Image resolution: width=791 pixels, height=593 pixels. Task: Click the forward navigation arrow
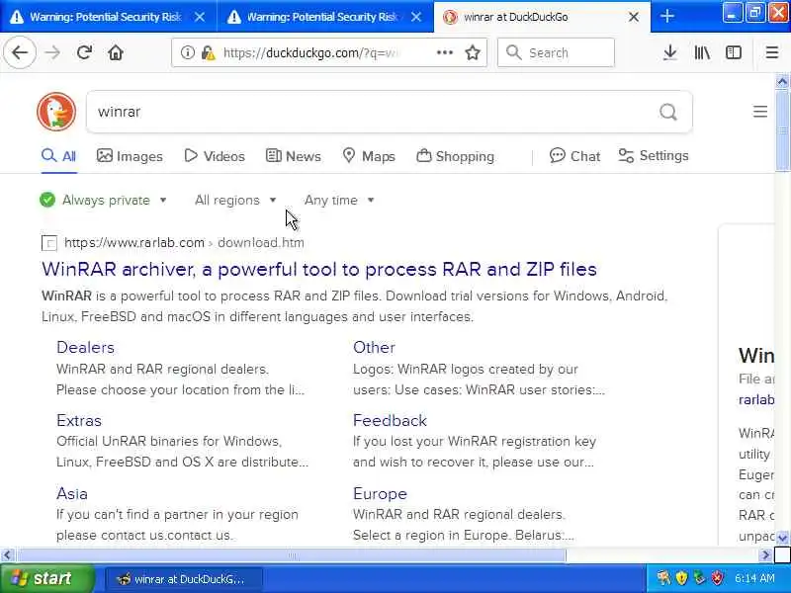52,52
